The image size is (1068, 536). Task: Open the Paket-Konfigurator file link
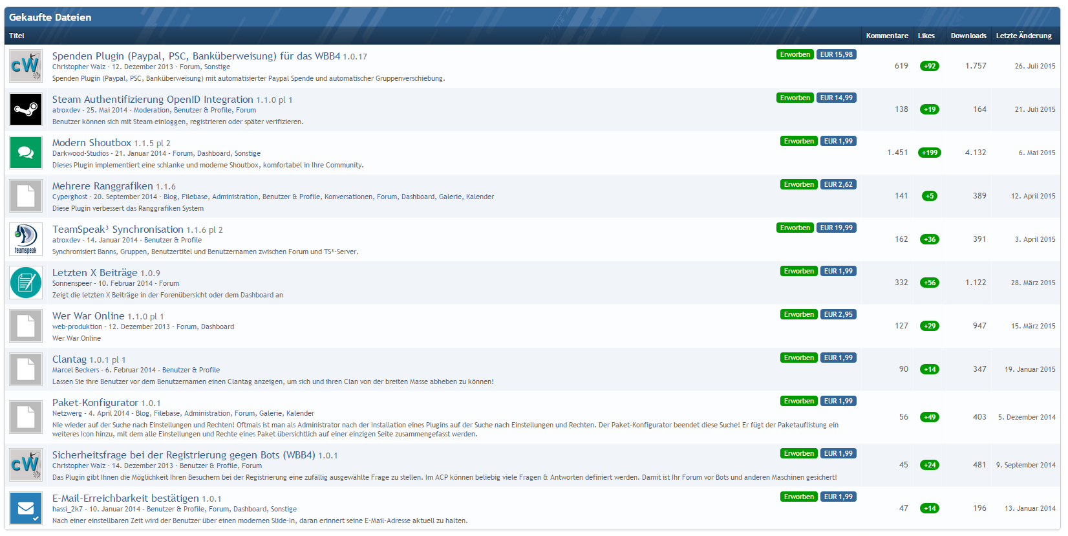(x=95, y=403)
